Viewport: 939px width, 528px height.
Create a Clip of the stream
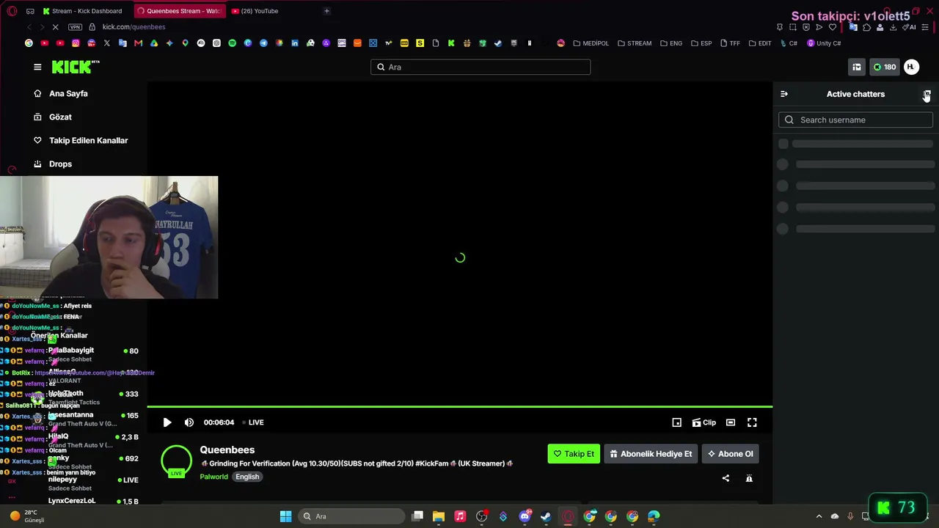[704, 422]
